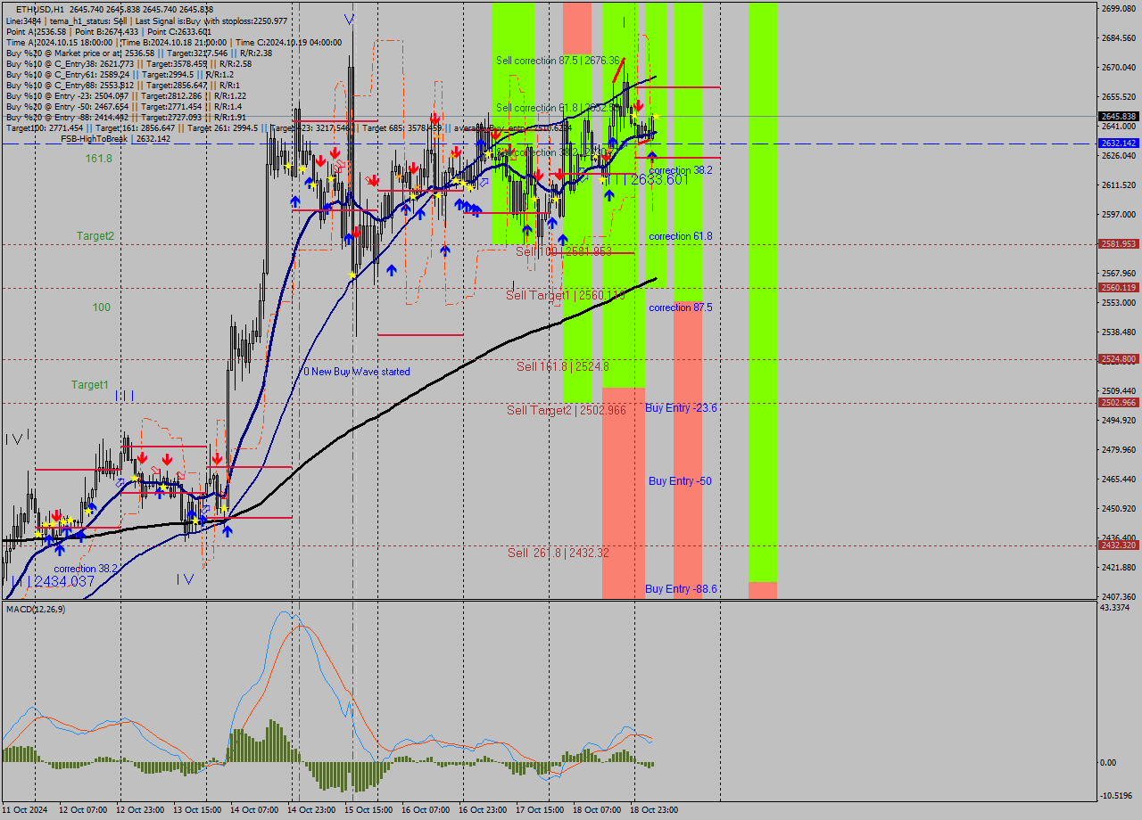Click the current price tag 2645.838
This screenshot has width=1142, height=820.
coord(1118,117)
